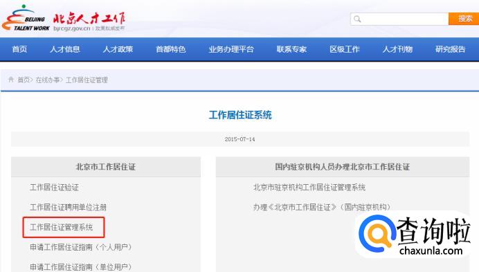Viewport: 479px width, 272px height.
Task: Open the 工作居住证验证 link
Action: click(55, 188)
